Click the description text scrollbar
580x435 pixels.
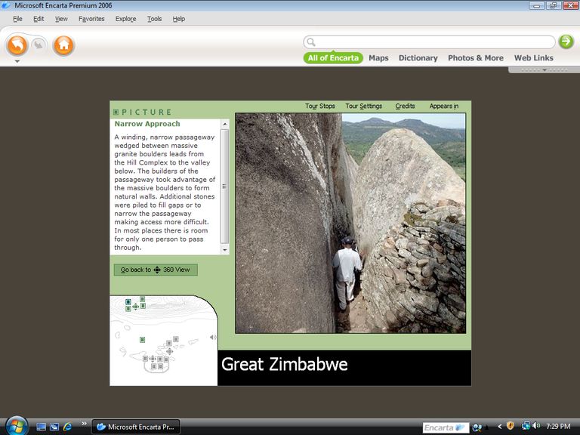pos(224,186)
